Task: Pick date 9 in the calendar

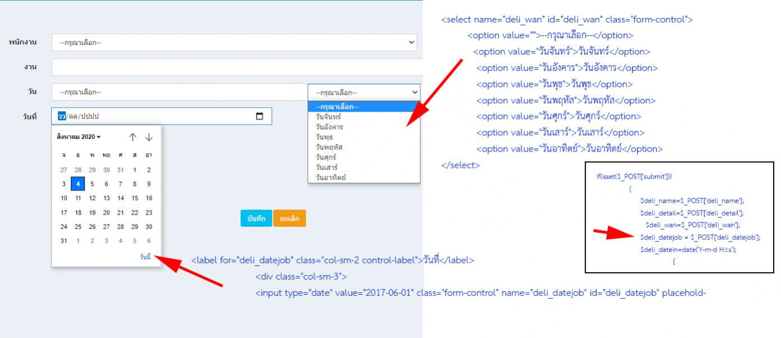Action: click(149, 184)
